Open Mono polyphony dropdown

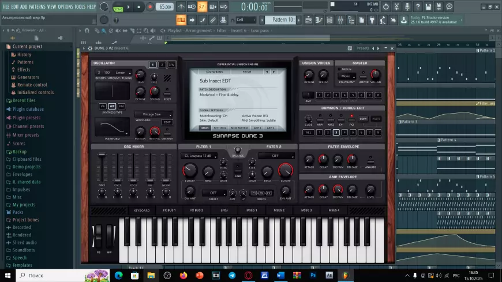[347, 76]
